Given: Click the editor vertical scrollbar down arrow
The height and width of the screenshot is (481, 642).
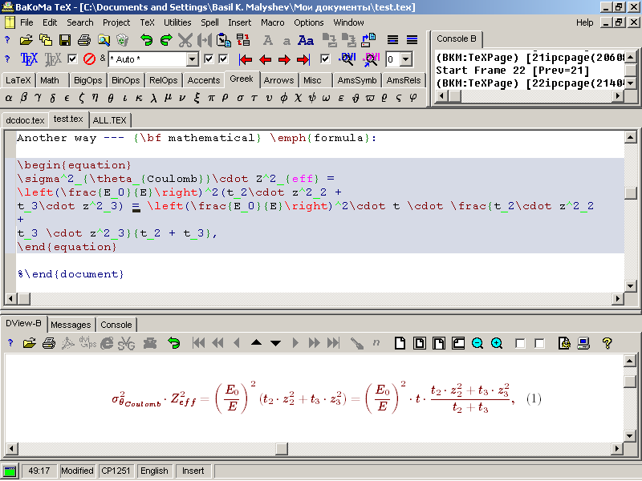Looking at the screenshot, I should click(x=631, y=285).
